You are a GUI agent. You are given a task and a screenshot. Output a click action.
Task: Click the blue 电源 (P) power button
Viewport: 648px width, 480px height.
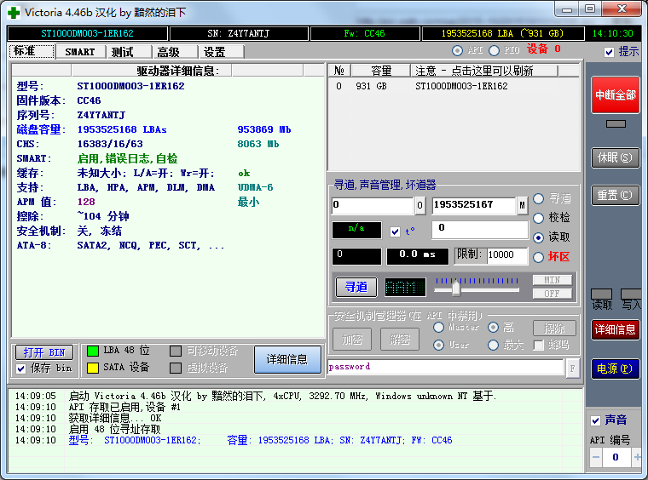pyautogui.click(x=616, y=369)
